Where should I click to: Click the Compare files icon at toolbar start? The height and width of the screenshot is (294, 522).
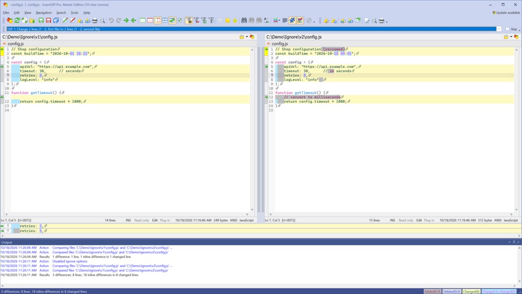[x=9, y=21]
